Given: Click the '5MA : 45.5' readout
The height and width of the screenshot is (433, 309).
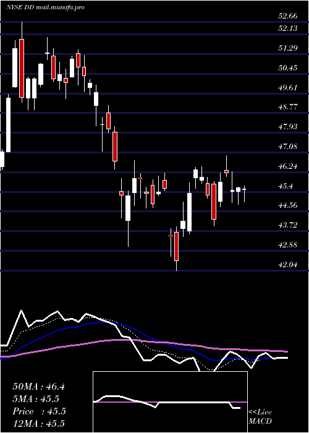Looking at the screenshot, I should coord(36,399).
